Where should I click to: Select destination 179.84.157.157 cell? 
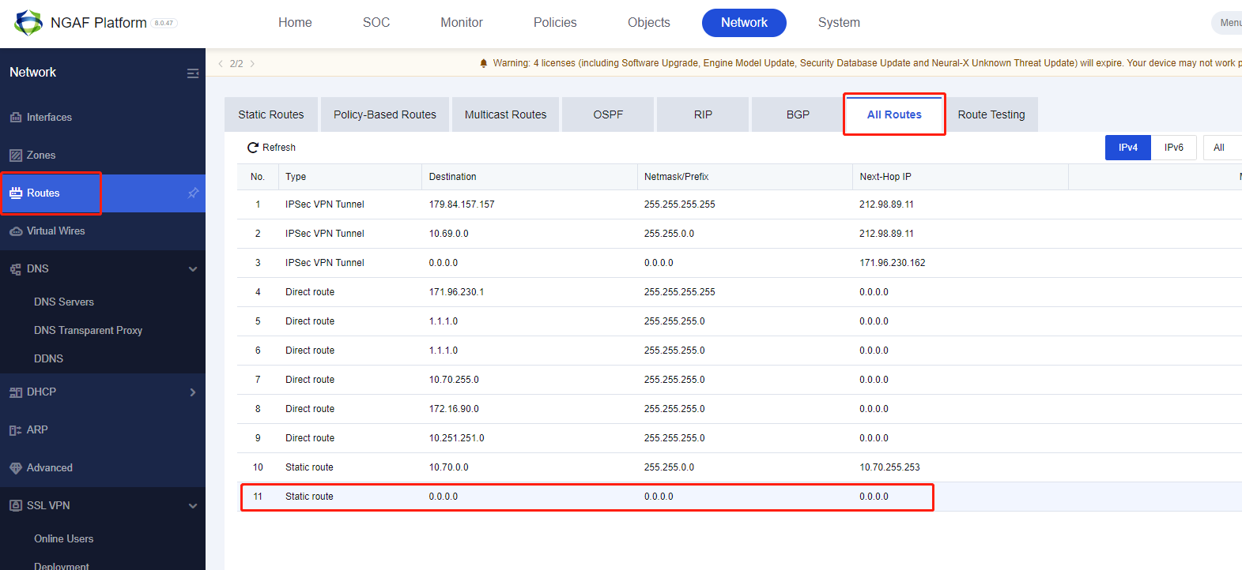(462, 204)
